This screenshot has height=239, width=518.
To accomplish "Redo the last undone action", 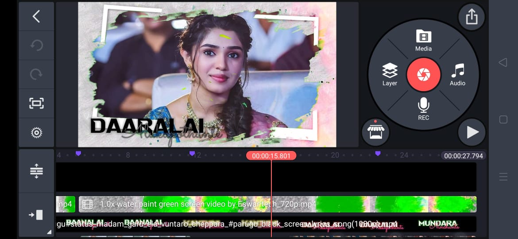I will [36, 74].
